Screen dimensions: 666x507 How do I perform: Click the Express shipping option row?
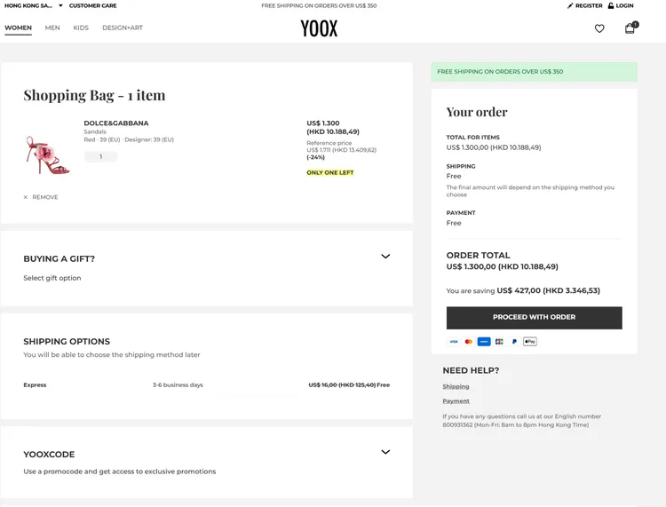[206, 385]
